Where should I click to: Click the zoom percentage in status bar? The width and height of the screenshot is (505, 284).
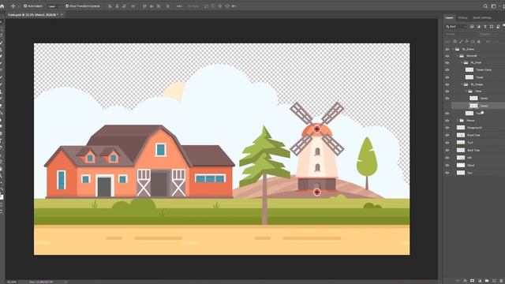coord(12,282)
